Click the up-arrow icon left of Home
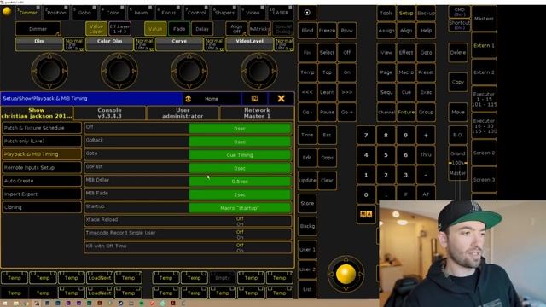Image resolution: width=546 pixels, height=307 pixels. [x=188, y=99]
